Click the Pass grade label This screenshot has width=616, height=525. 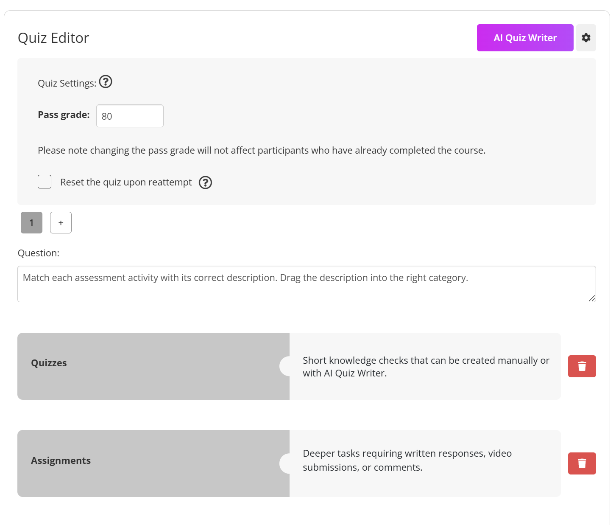[x=64, y=115]
